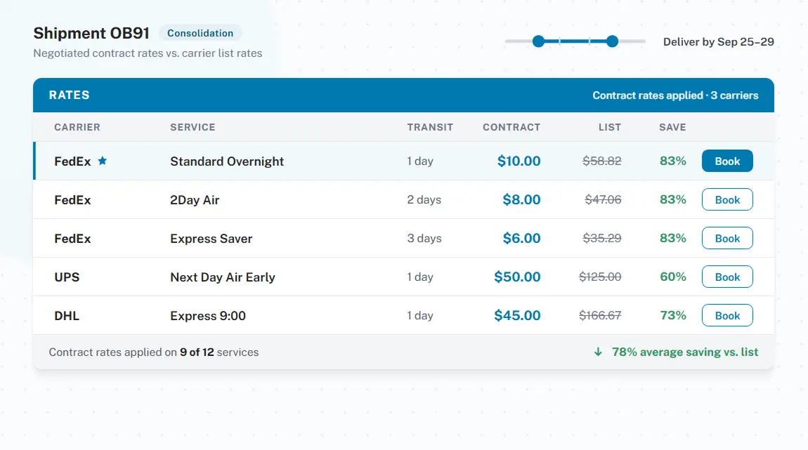Click 78% average saving vs. list

(685, 352)
